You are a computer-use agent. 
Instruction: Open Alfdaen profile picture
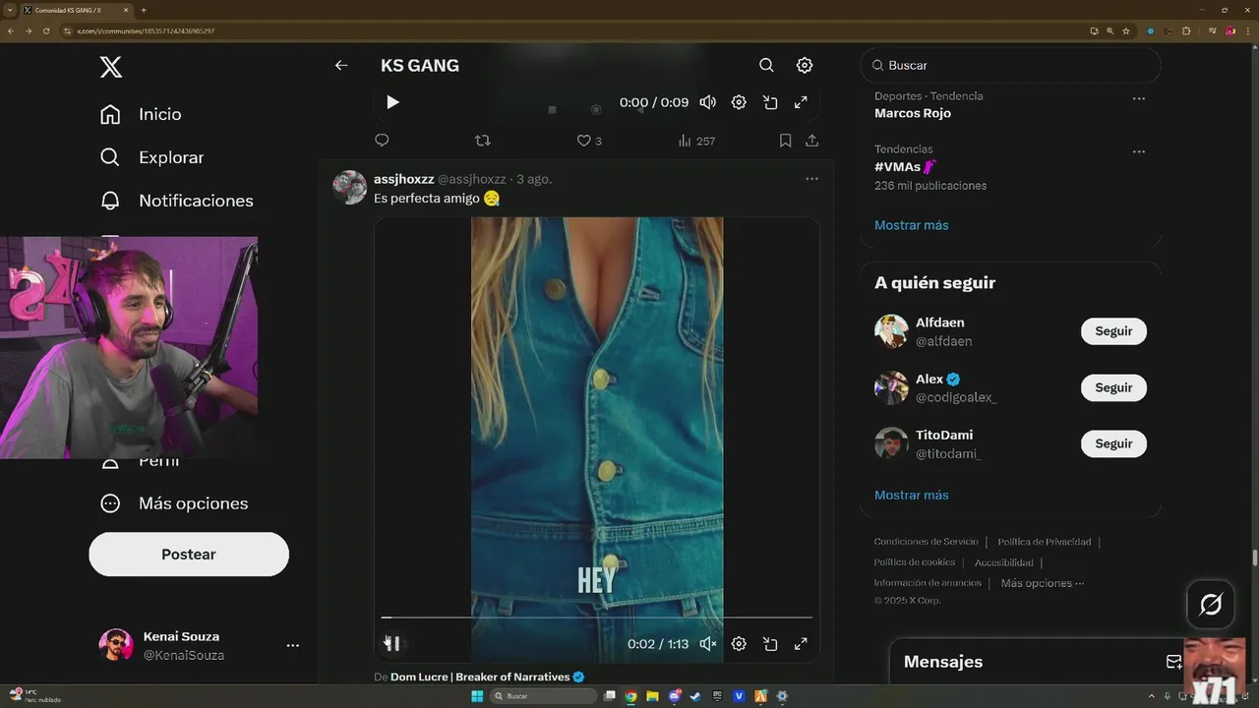[x=891, y=331]
